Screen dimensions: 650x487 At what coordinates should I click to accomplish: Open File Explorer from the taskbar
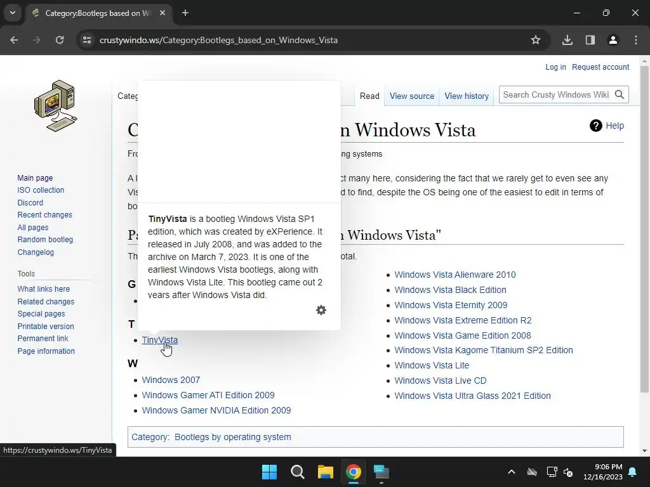pyautogui.click(x=326, y=472)
